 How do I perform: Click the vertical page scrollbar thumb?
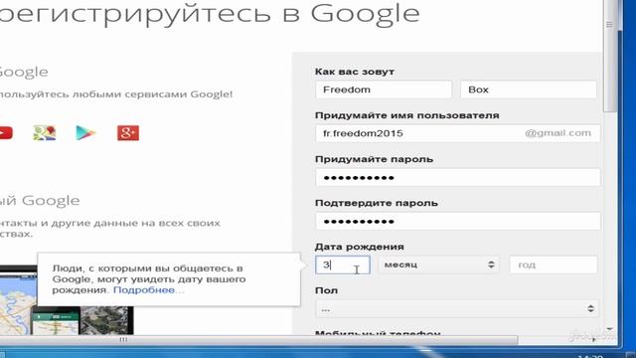coord(609,56)
